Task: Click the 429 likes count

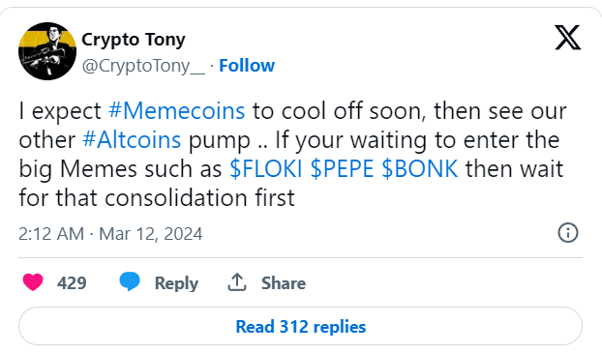Action: 72,283
